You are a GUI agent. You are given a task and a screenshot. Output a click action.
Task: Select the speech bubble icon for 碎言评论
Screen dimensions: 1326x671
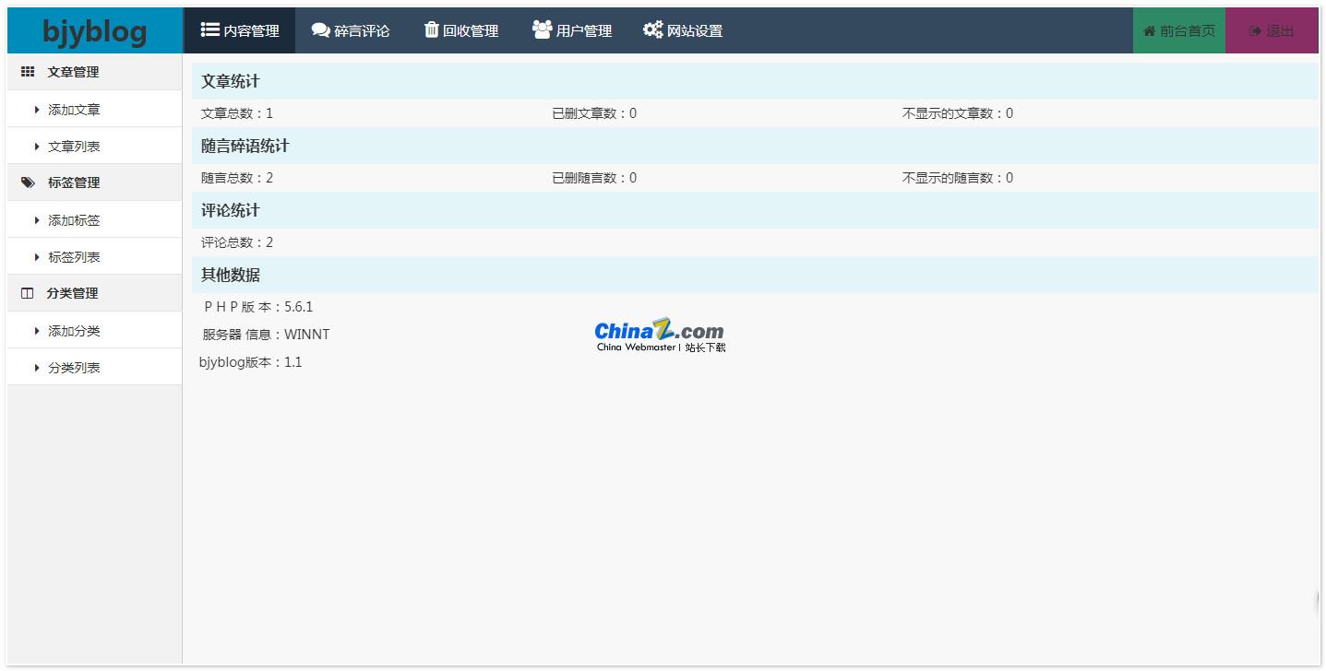319,29
